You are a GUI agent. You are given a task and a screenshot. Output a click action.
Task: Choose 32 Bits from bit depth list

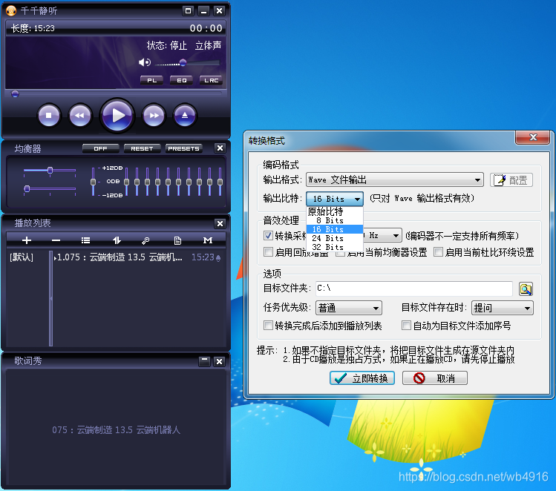click(x=335, y=247)
